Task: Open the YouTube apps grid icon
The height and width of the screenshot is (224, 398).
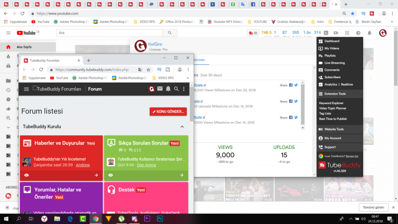Action: 348,33
